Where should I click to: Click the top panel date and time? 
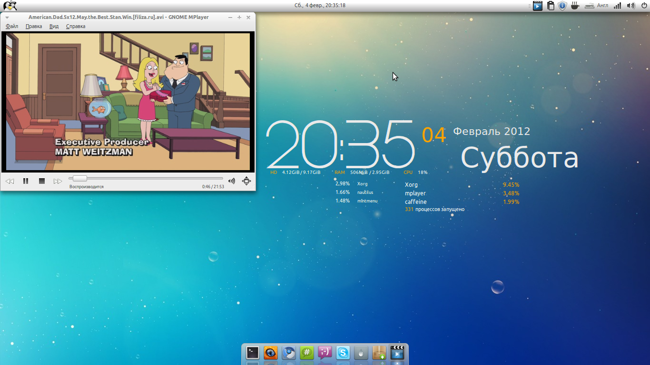[320, 6]
